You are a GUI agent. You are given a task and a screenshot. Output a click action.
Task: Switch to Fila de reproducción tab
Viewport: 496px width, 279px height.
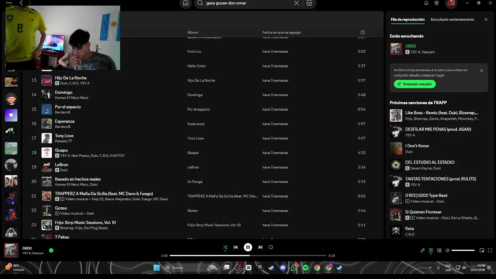(408, 19)
